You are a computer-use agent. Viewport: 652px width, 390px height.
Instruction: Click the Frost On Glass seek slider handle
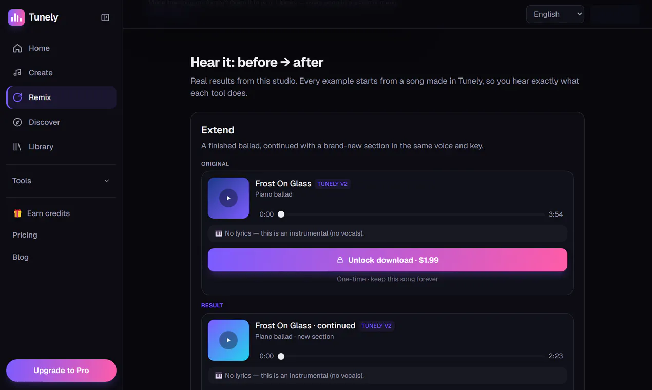(x=281, y=215)
